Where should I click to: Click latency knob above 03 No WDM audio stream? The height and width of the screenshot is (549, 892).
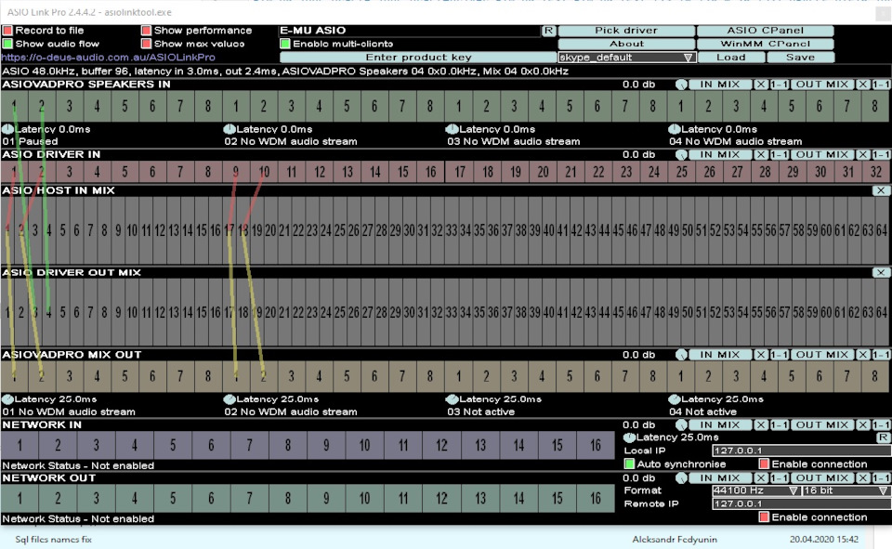coord(453,129)
